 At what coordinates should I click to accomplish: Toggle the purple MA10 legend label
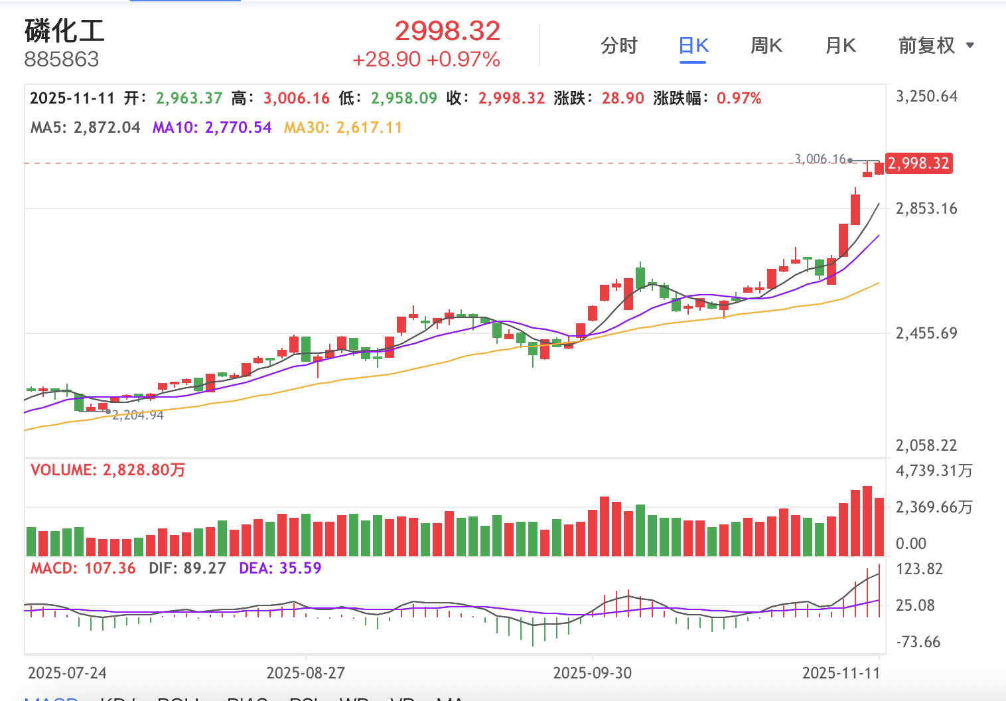(x=212, y=127)
